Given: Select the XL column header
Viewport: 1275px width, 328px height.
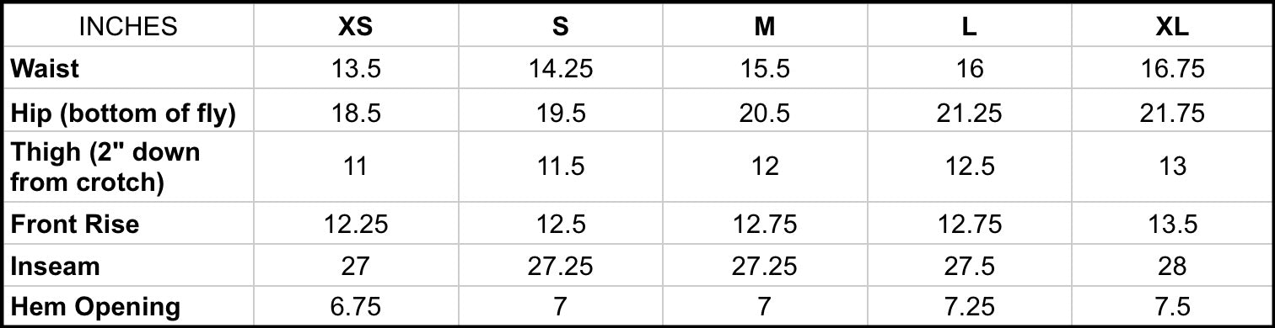Looking at the screenshot, I should [1173, 27].
